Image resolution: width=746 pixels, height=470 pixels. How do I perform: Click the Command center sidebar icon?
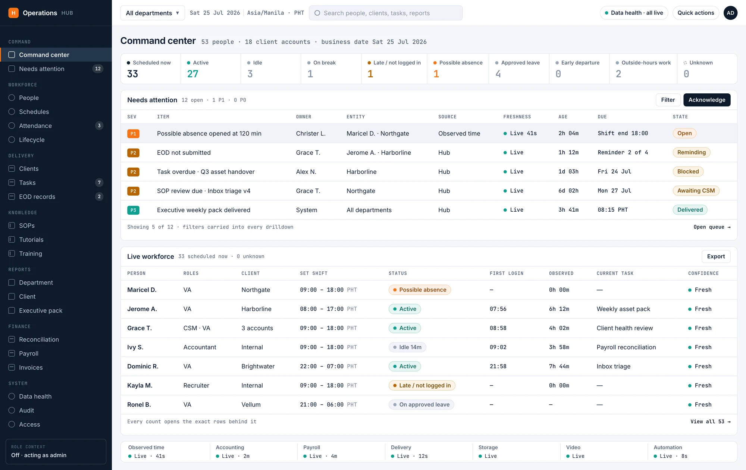[x=12, y=55]
